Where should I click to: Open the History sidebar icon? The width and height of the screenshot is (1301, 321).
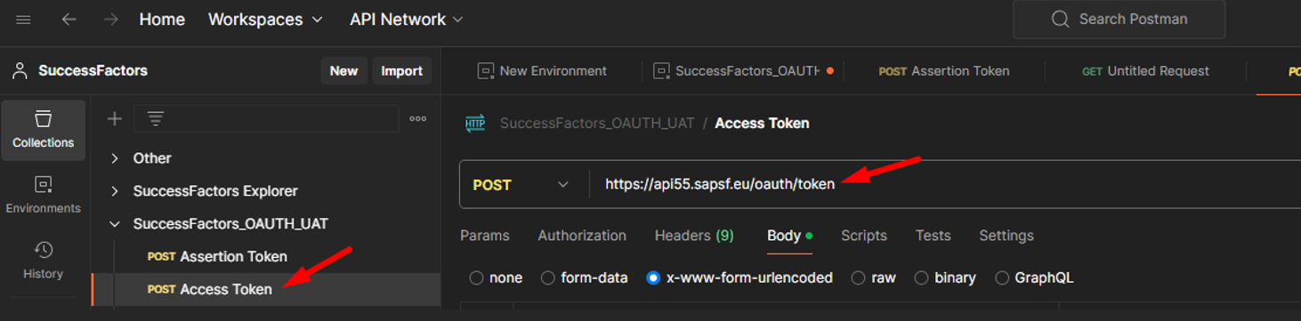pyautogui.click(x=43, y=261)
